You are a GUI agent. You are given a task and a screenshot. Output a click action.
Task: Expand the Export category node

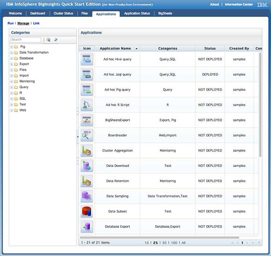coord(12,64)
